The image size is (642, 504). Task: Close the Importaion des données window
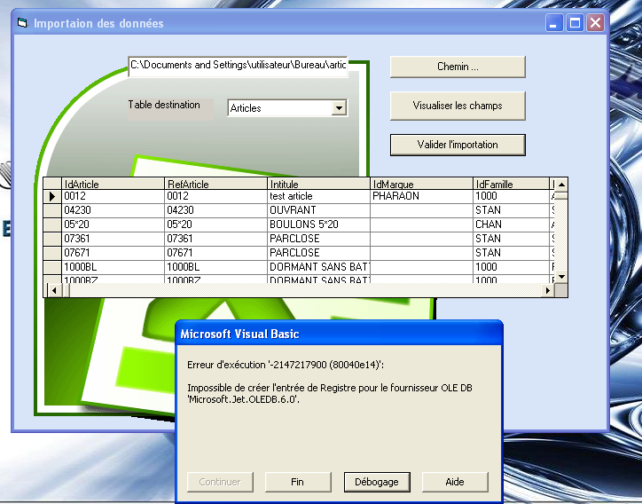(x=595, y=23)
